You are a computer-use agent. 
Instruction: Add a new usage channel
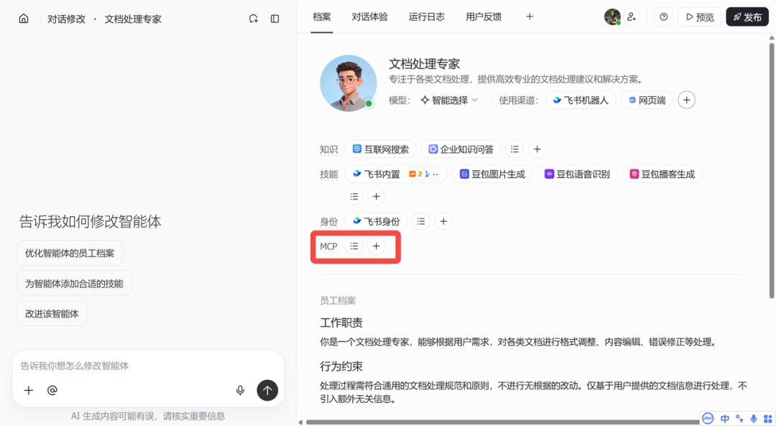686,100
